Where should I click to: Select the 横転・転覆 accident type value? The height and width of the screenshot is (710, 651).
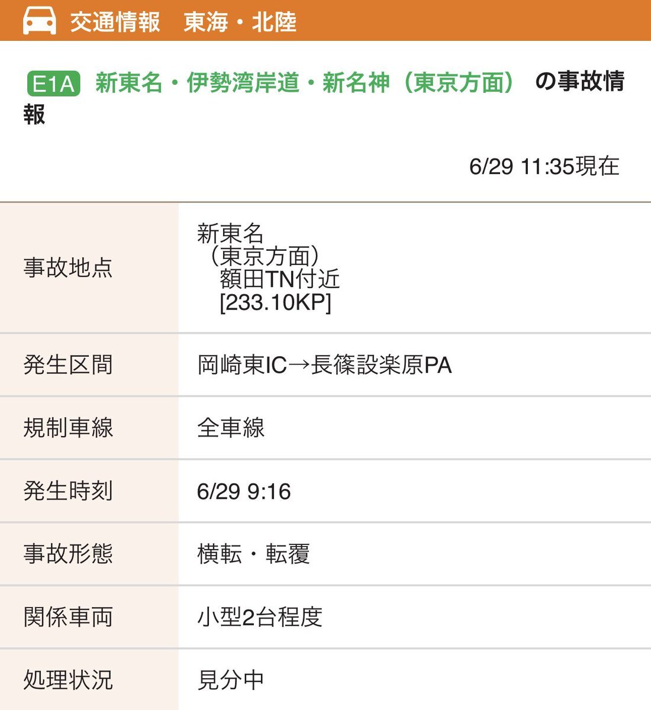click(253, 554)
